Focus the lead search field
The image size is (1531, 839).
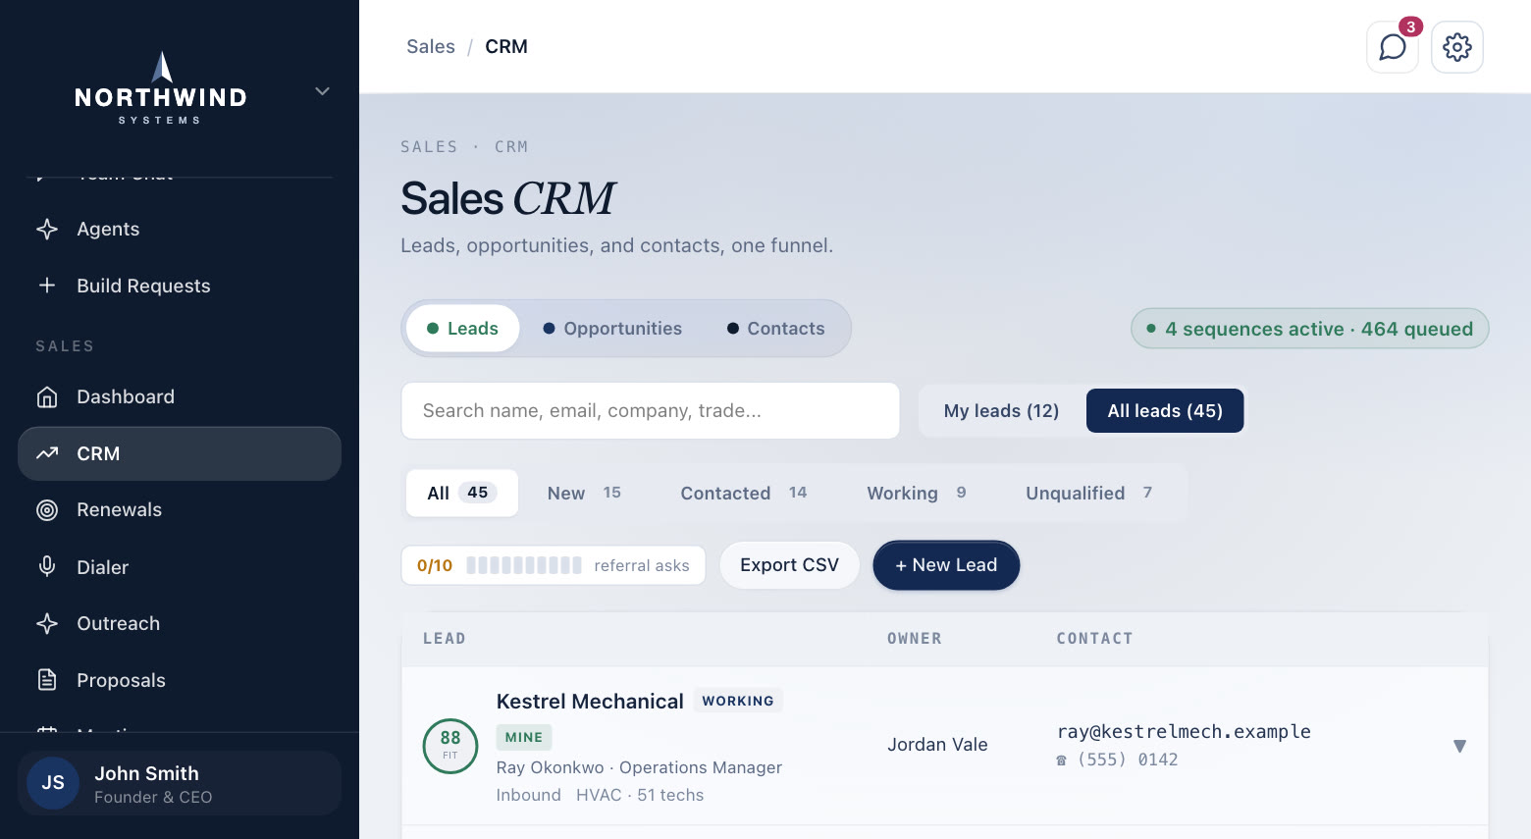pos(651,410)
